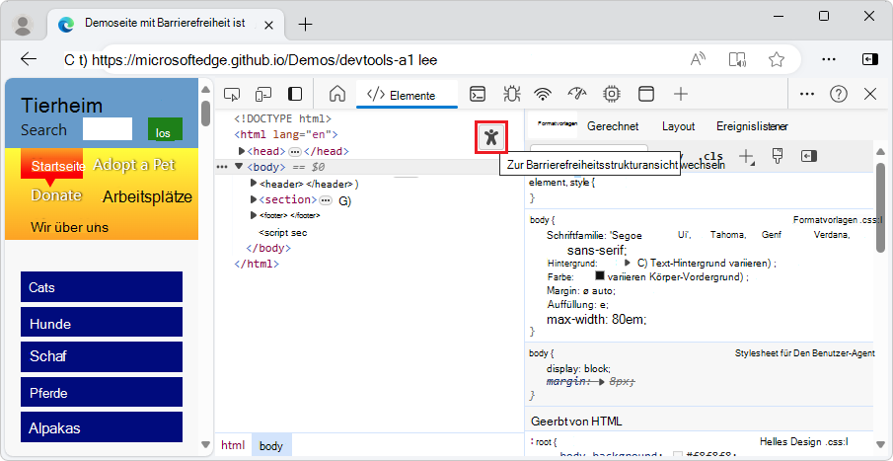Open the Welcome home tool
Screen dimensions: 893x461
click(337, 94)
